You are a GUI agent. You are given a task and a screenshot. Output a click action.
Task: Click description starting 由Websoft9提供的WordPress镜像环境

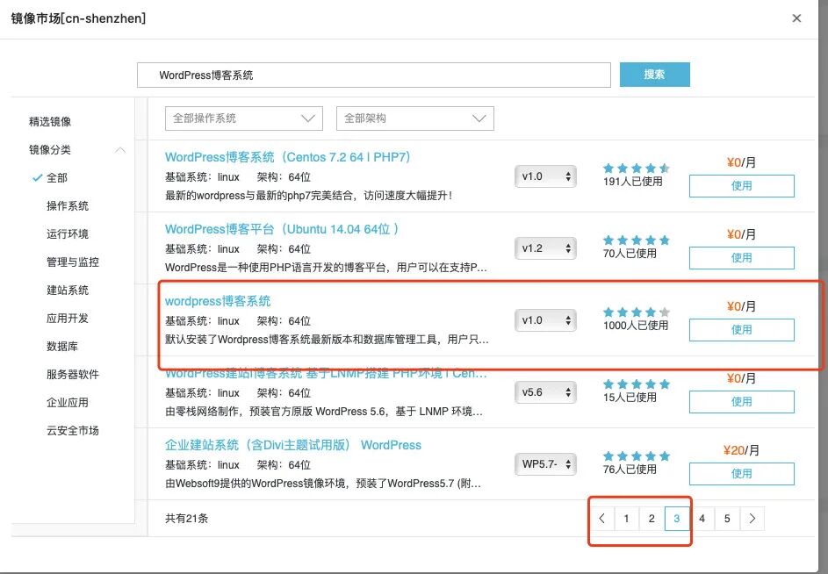[323, 484]
